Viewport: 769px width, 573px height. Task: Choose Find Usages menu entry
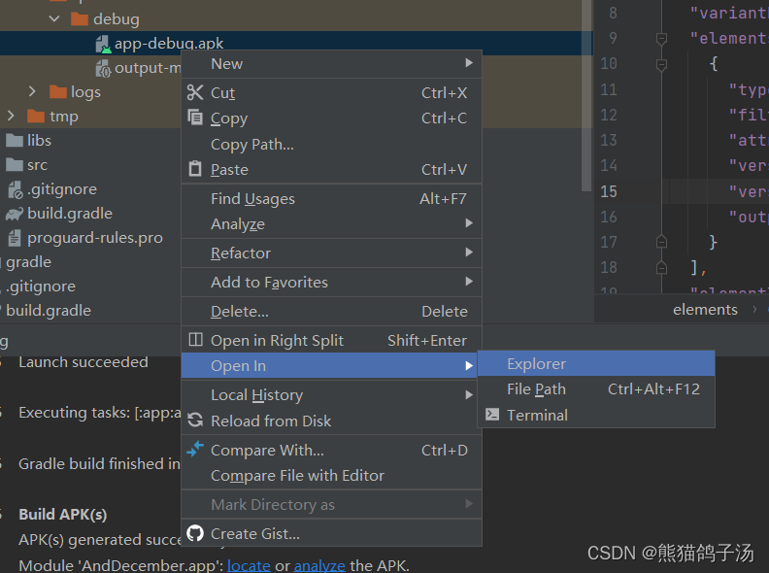tap(331, 199)
